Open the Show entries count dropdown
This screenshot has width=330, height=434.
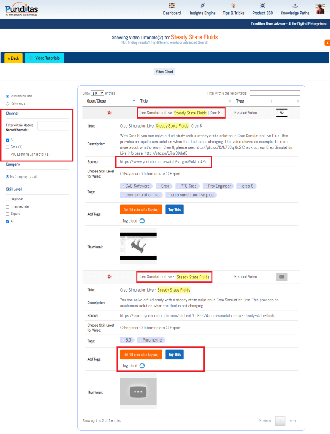pos(97,93)
